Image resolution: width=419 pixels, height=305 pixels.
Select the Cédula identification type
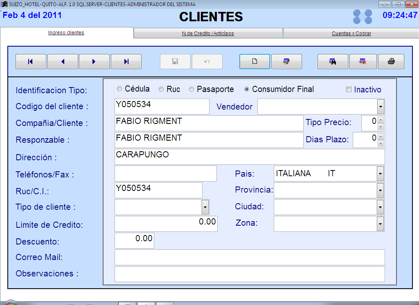pyautogui.click(x=119, y=89)
